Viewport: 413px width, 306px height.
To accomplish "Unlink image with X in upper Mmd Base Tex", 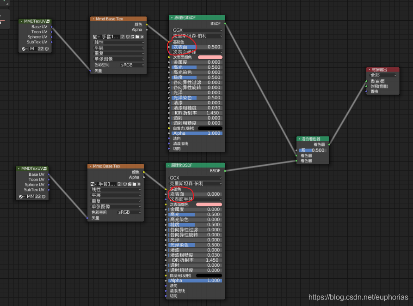I will pos(142,37).
